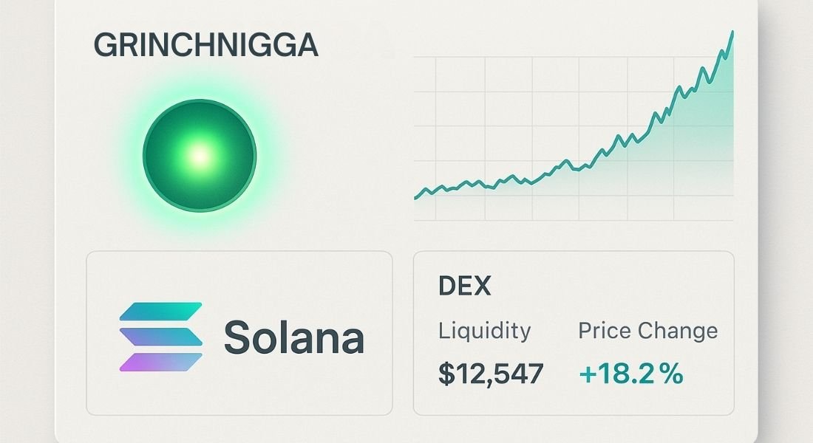Select the middle blue-purple bar of Solana logo
The image size is (813, 443).
point(160,337)
